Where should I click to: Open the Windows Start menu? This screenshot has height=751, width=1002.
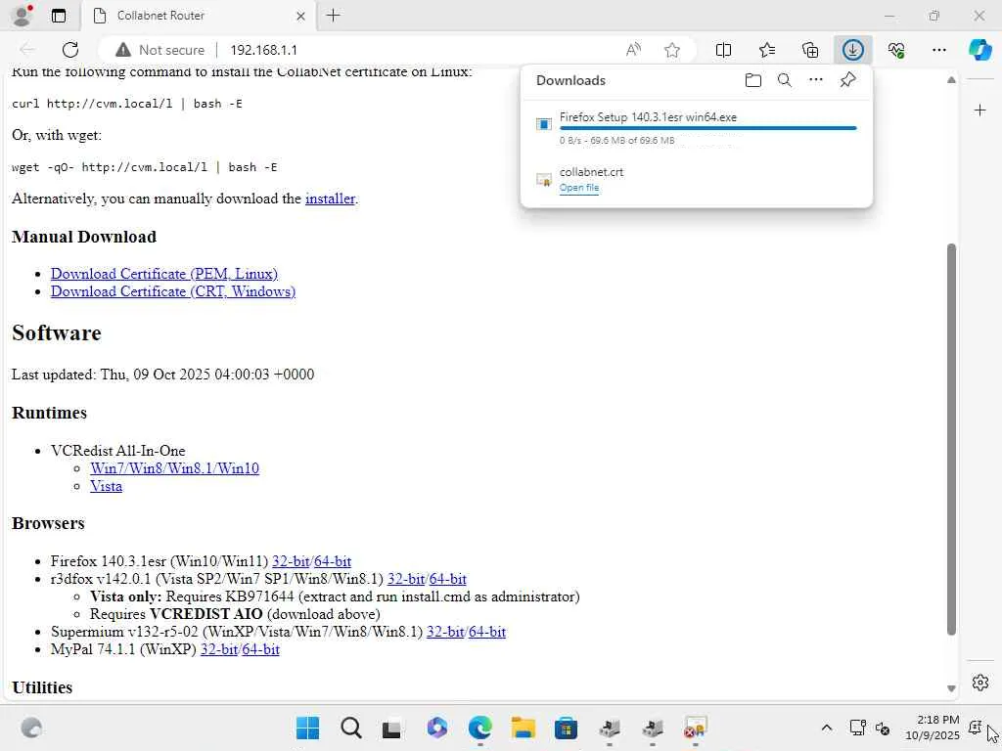coord(307,728)
